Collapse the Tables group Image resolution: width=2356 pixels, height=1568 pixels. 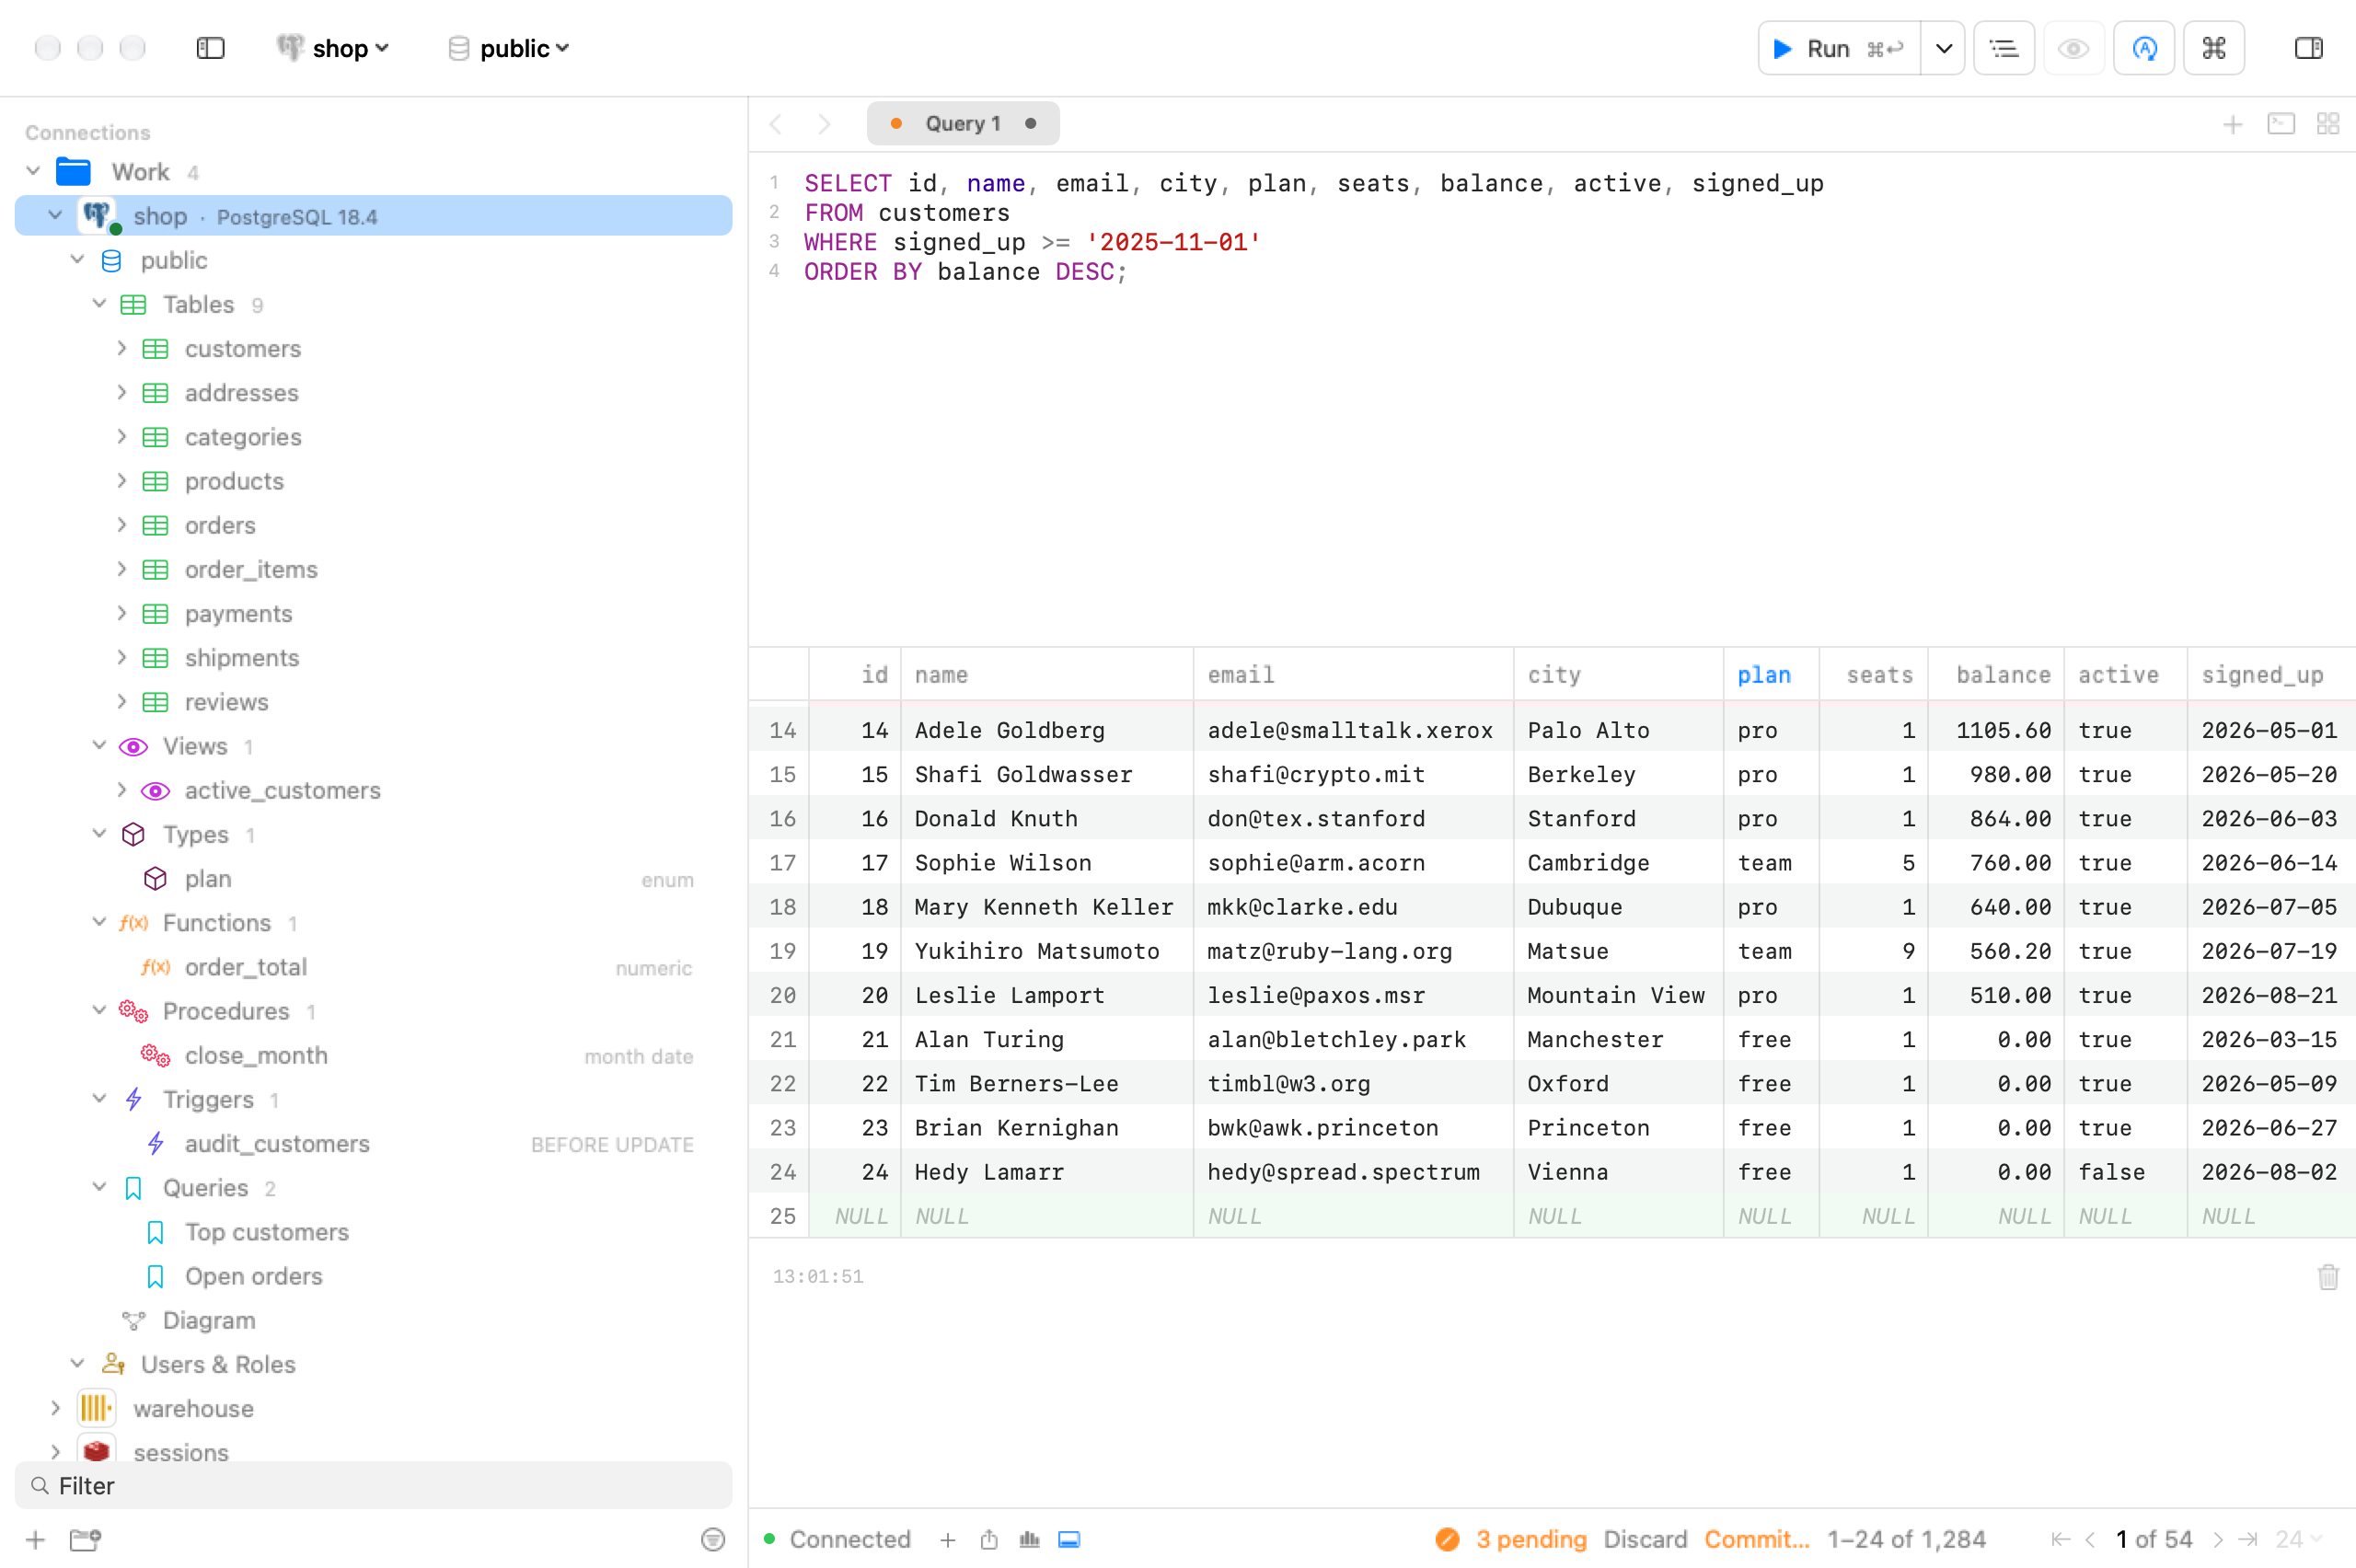pos(99,304)
